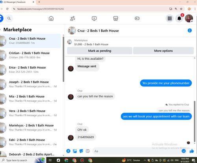Screen dimensions: 197x163
Task: Click the conversation list scrollbar
Action: [x=63, y=59]
